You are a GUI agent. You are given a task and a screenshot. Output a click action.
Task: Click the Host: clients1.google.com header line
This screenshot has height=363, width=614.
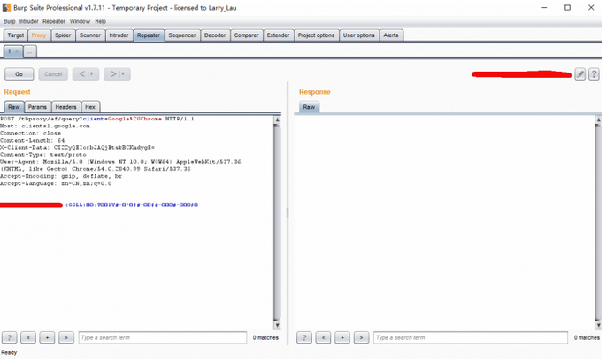click(x=45, y=127)
